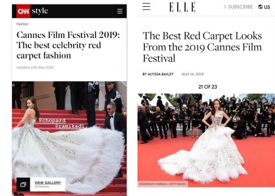The height and width of the screenshot is (196, 275).
Task: Tap the SUBSCRIBE link
Action: tap(240, 7)
